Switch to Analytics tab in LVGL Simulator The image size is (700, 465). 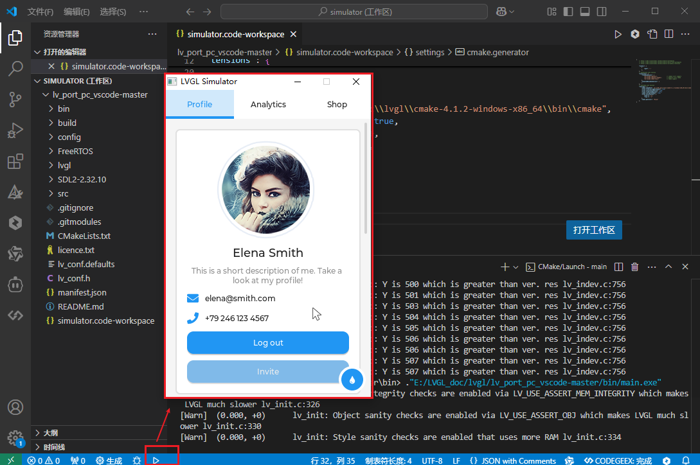(x=268, y=105)
